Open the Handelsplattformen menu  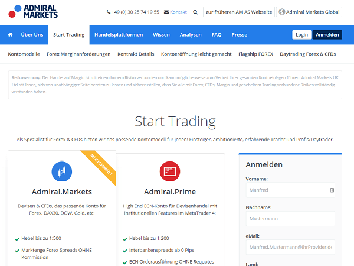[119, 35]
